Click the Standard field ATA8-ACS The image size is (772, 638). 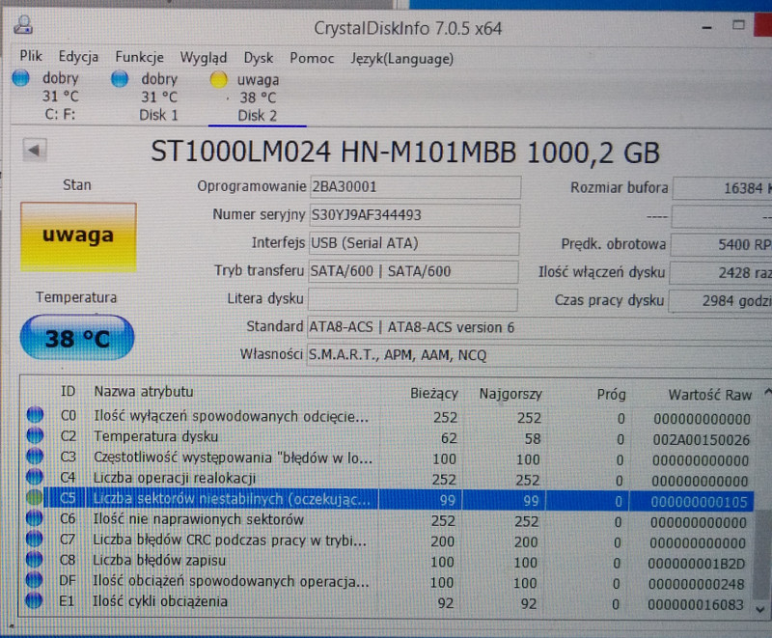click(x=539, y=328)
